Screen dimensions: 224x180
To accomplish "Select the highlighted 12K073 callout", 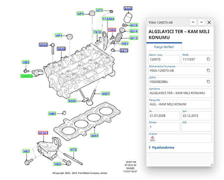I will 27,76.
